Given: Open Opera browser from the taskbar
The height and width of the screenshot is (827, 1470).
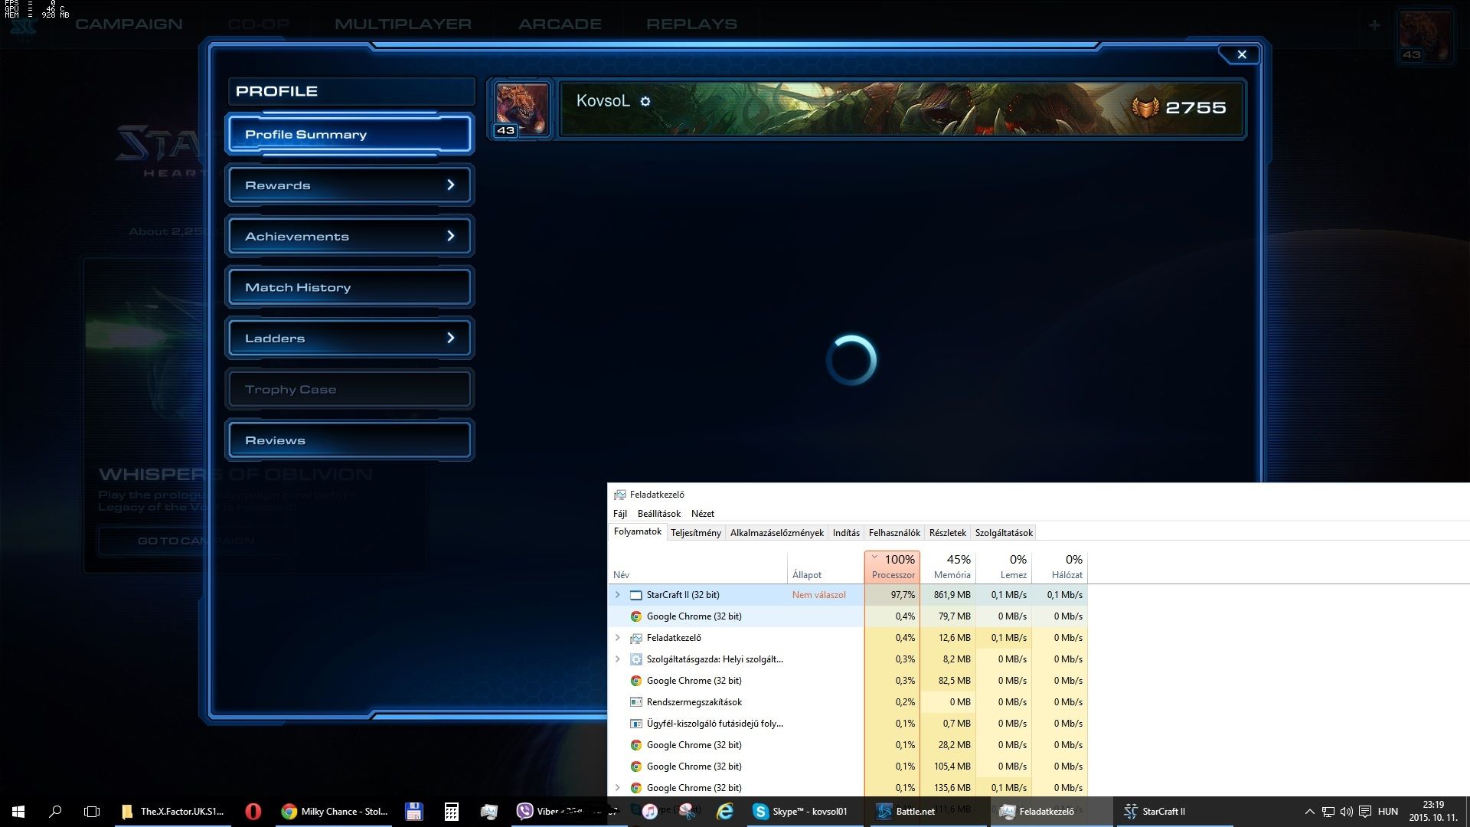Looking at the screenshot, I should pyautogui.click(x=253, y=812).
